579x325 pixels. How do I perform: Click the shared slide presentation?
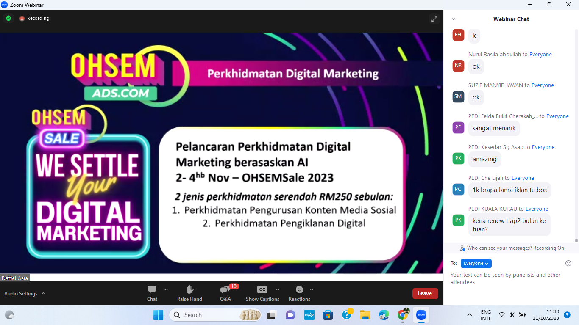tap(222, 153)
